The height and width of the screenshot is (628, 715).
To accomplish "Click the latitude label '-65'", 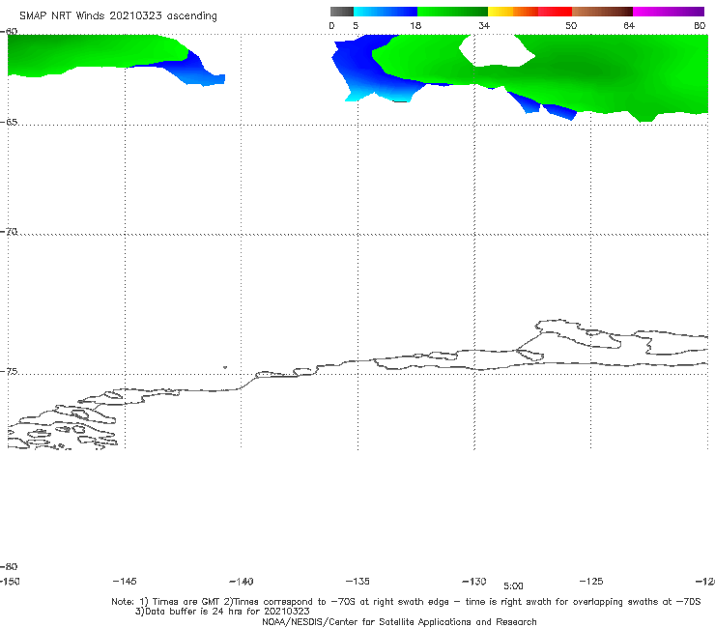I will click(9, 122).
